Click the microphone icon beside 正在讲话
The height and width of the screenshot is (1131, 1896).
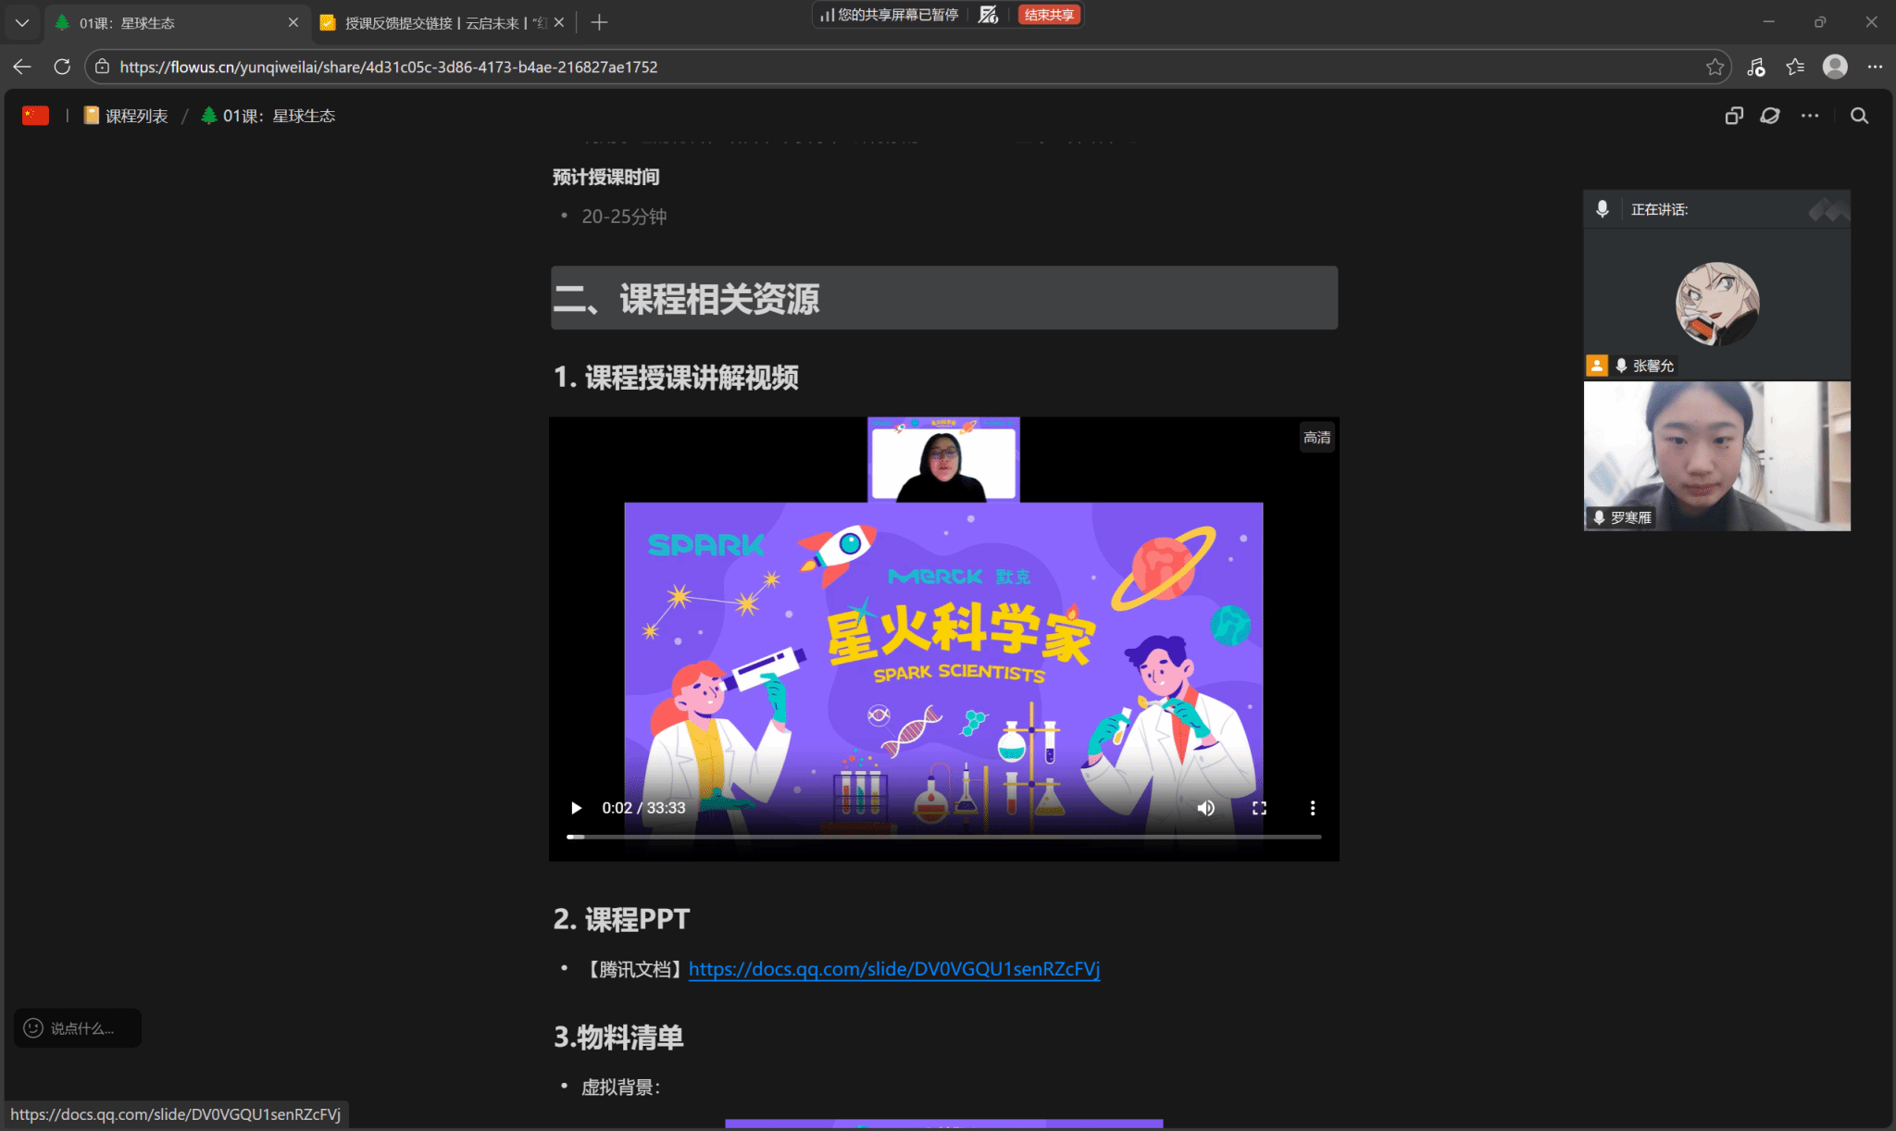pos(1603,209)
